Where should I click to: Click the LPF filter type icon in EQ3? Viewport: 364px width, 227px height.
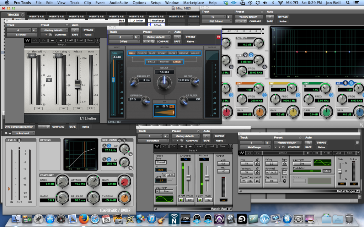click(x=251, y=55)
